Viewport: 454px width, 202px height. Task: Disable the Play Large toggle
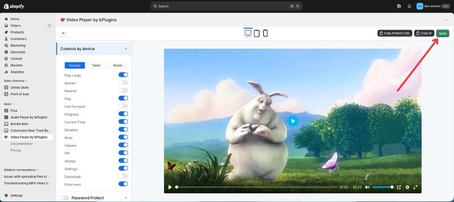tap(123, 75)
